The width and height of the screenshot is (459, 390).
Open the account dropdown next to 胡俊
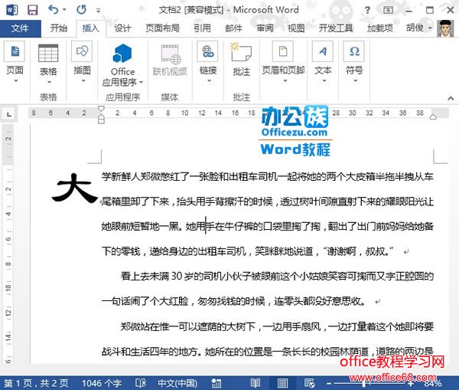coord(430,28)
